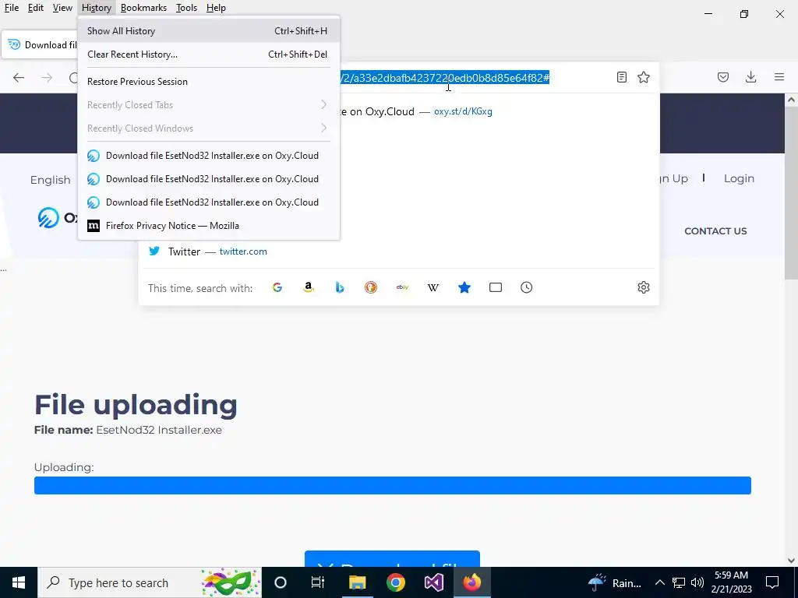Open the File menu
This screenshot has width=798, height=598.
pyautogui.click(x=12, y=8)
